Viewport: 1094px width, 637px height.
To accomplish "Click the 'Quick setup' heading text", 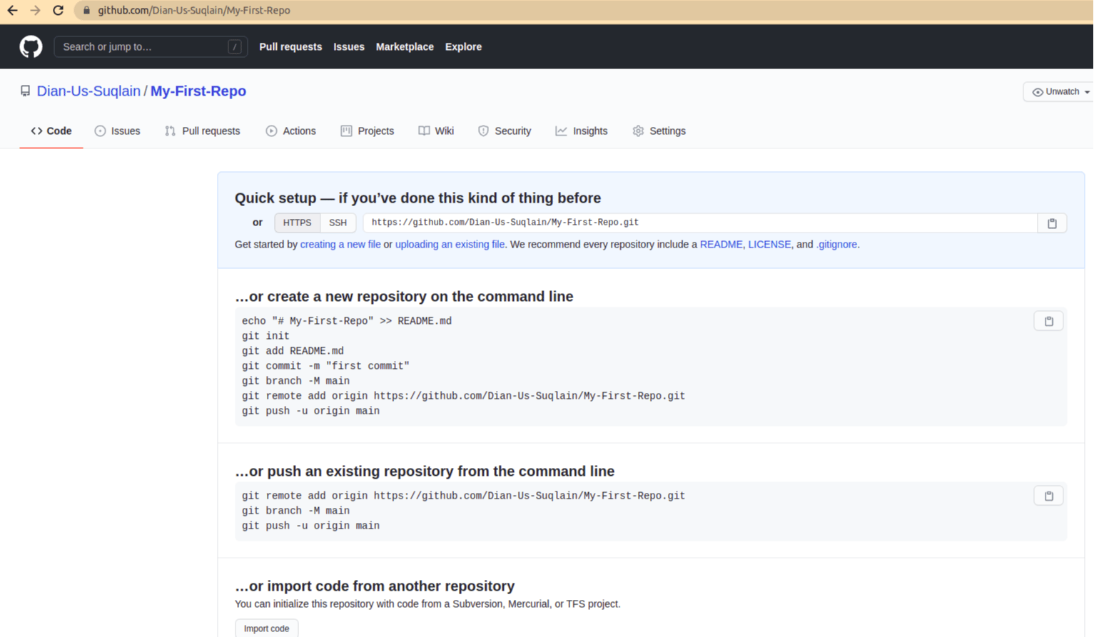I will pyautogui.click(x=417, y=198).
